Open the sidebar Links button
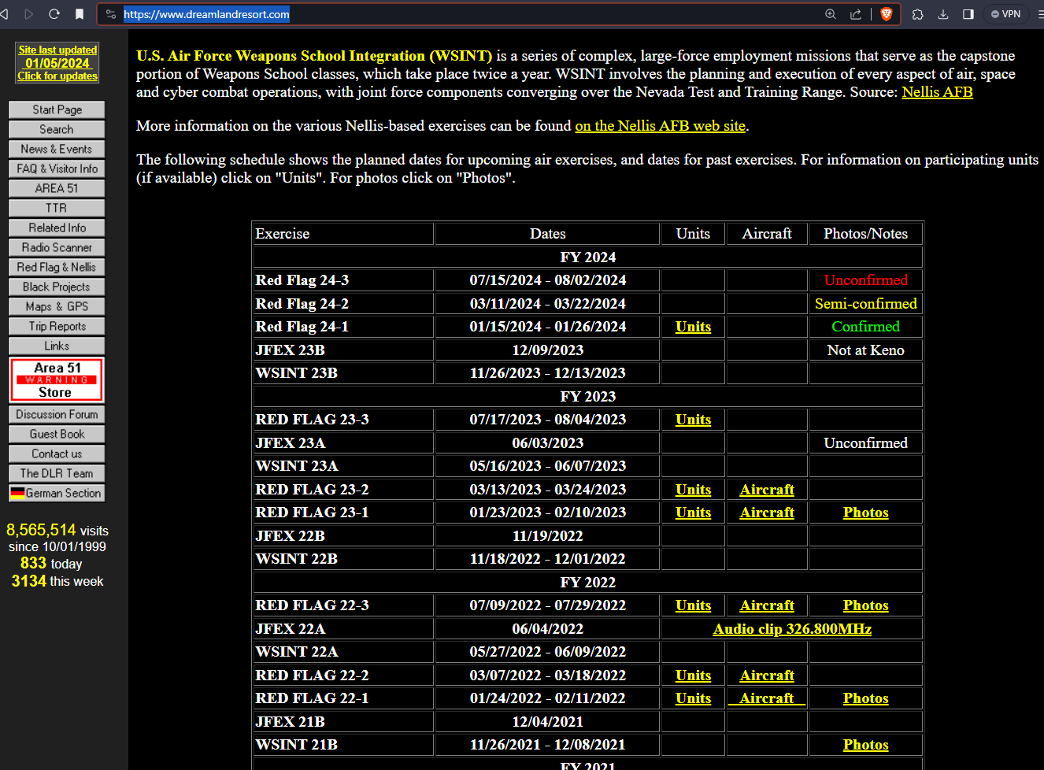This screenshot has height=770, width=1044. [x=57, y=346]
